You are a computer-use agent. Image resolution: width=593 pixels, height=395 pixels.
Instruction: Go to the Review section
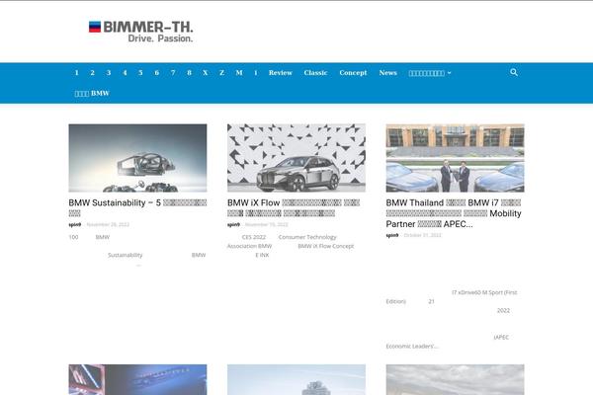(x=281, y=72)
